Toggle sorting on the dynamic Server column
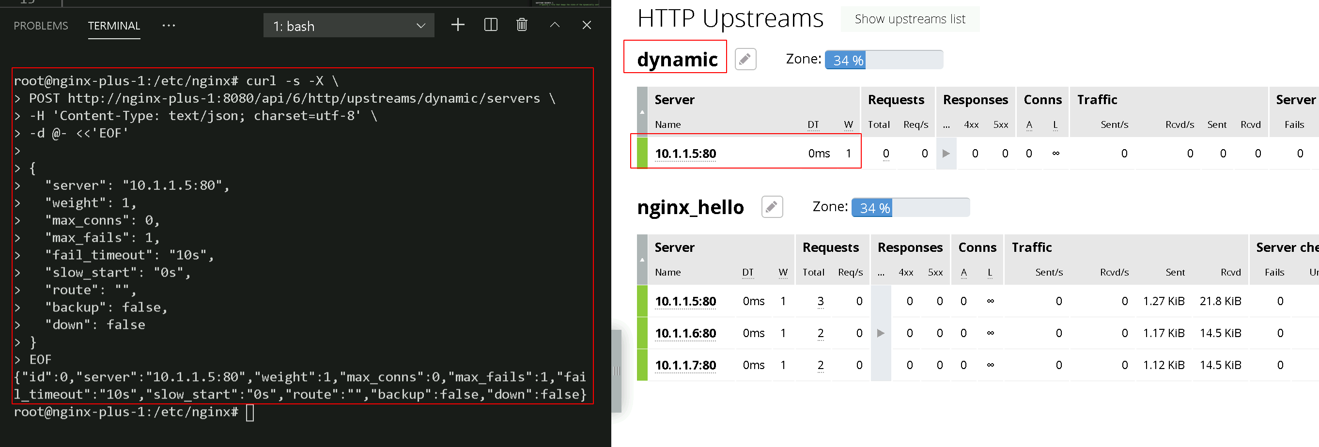This screenshot has width=1319, height=447. coord(642,111)
